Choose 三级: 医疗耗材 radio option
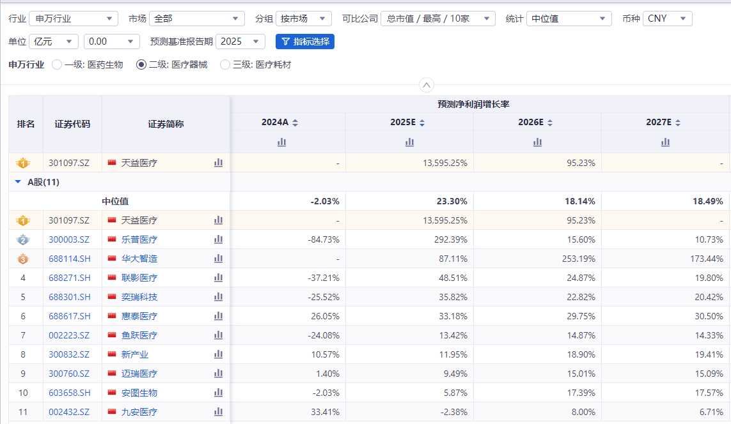731x424 pixels. [x=225, y=64]
